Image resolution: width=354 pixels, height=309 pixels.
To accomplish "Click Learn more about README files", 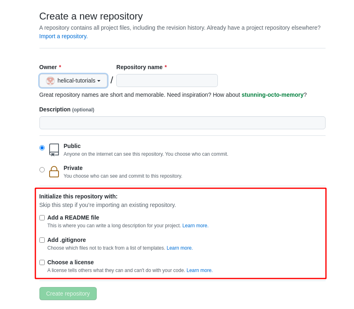I will pyautogui.click(x=195, y=226).
